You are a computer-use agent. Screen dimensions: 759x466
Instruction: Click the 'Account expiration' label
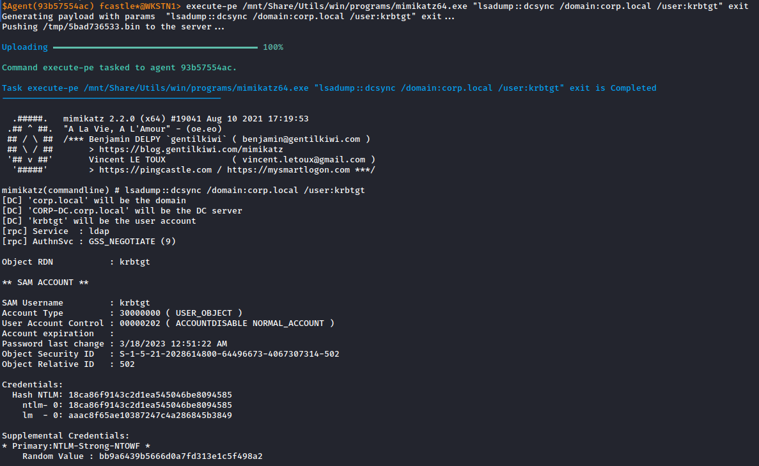pos(48,334)
